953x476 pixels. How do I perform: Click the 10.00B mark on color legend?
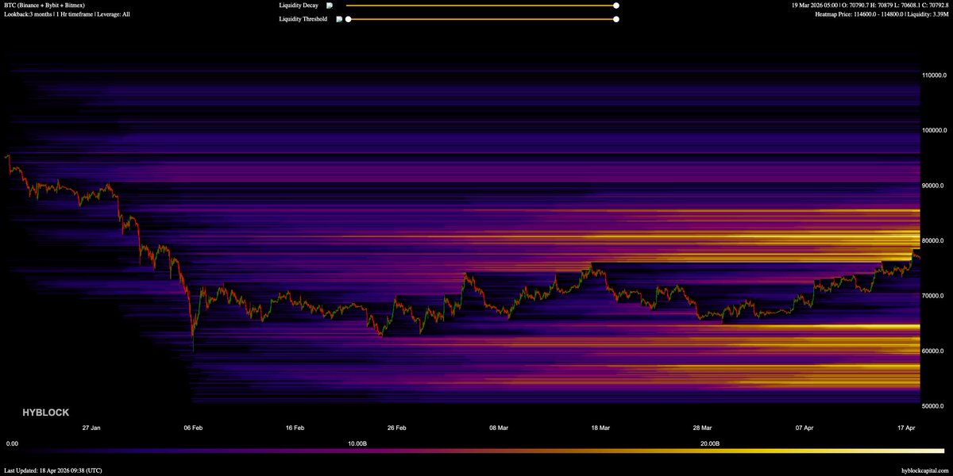coord(357,443)
